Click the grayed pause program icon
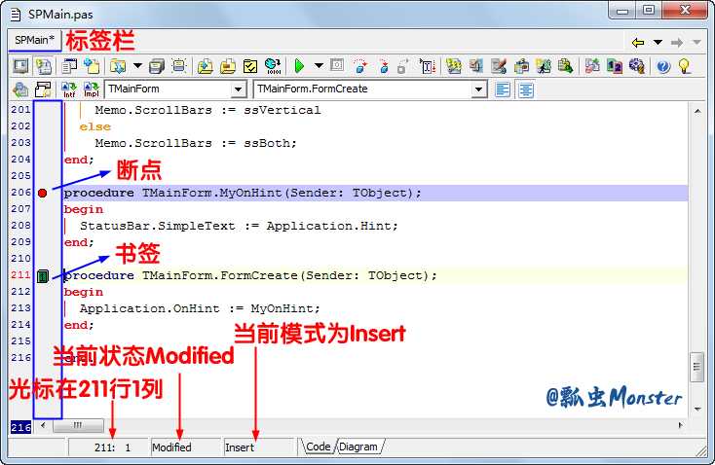715x465 pixels. pos(337,65)
